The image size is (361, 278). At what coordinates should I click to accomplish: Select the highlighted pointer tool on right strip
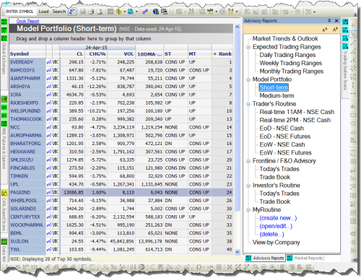(353, 34)
